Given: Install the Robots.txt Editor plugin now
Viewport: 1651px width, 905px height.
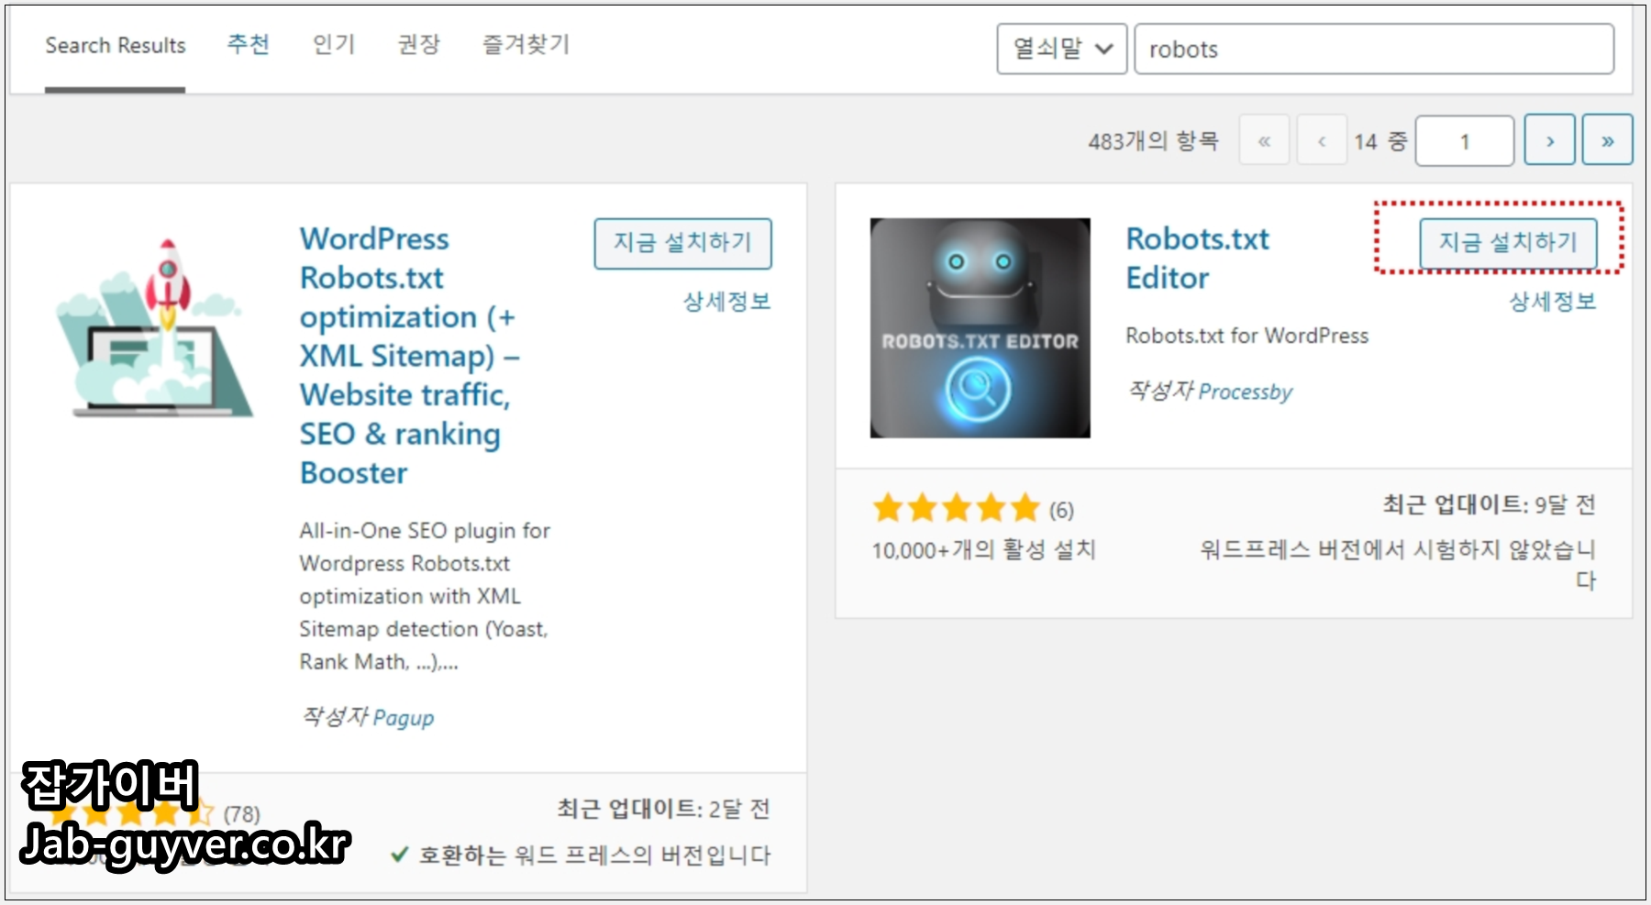Looking at the screenshot, I should tap(1508, 243).
